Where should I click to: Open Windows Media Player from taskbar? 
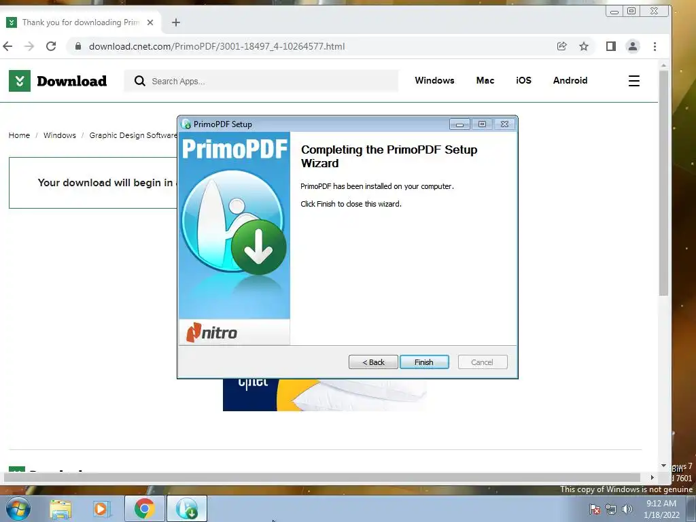tap(101, 509)
